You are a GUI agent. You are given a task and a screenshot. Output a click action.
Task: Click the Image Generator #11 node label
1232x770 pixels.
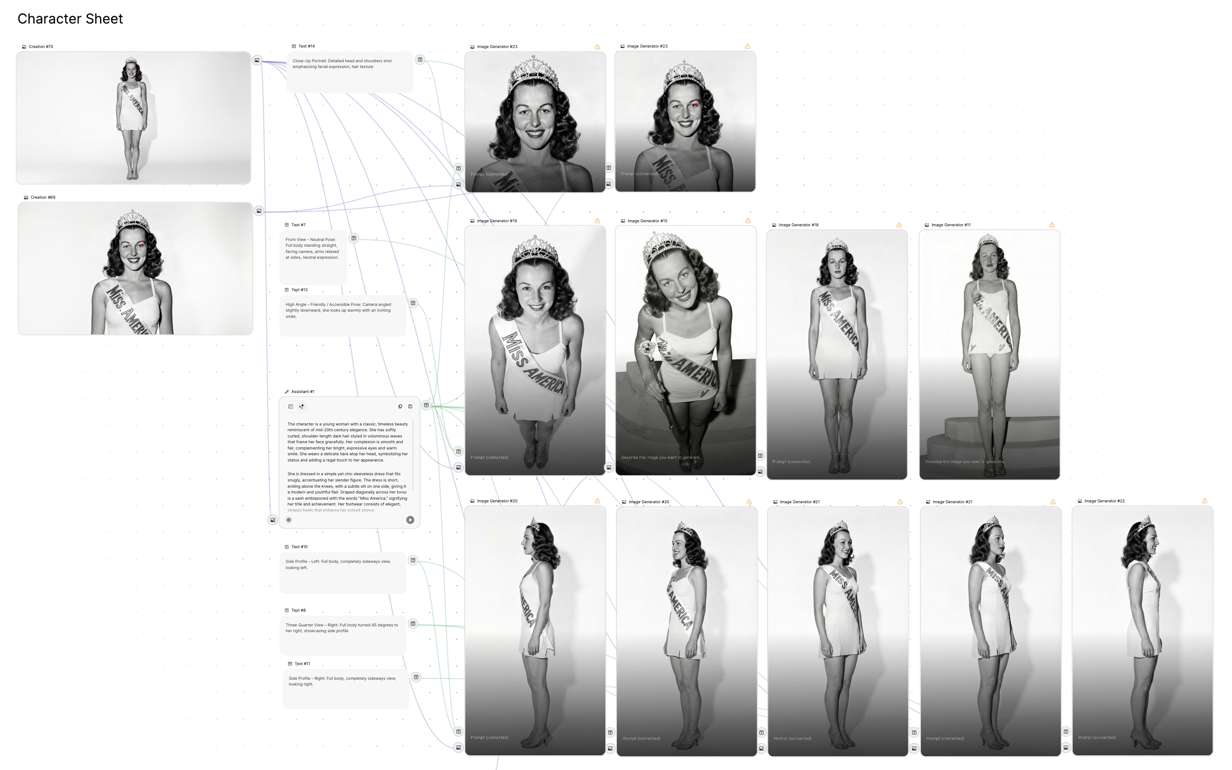(x=951, y=225)
